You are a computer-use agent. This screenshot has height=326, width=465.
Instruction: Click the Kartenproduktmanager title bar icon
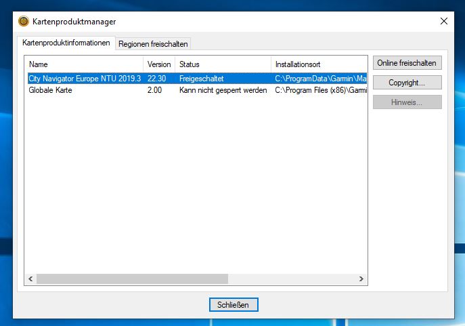(x=24, y=21)
